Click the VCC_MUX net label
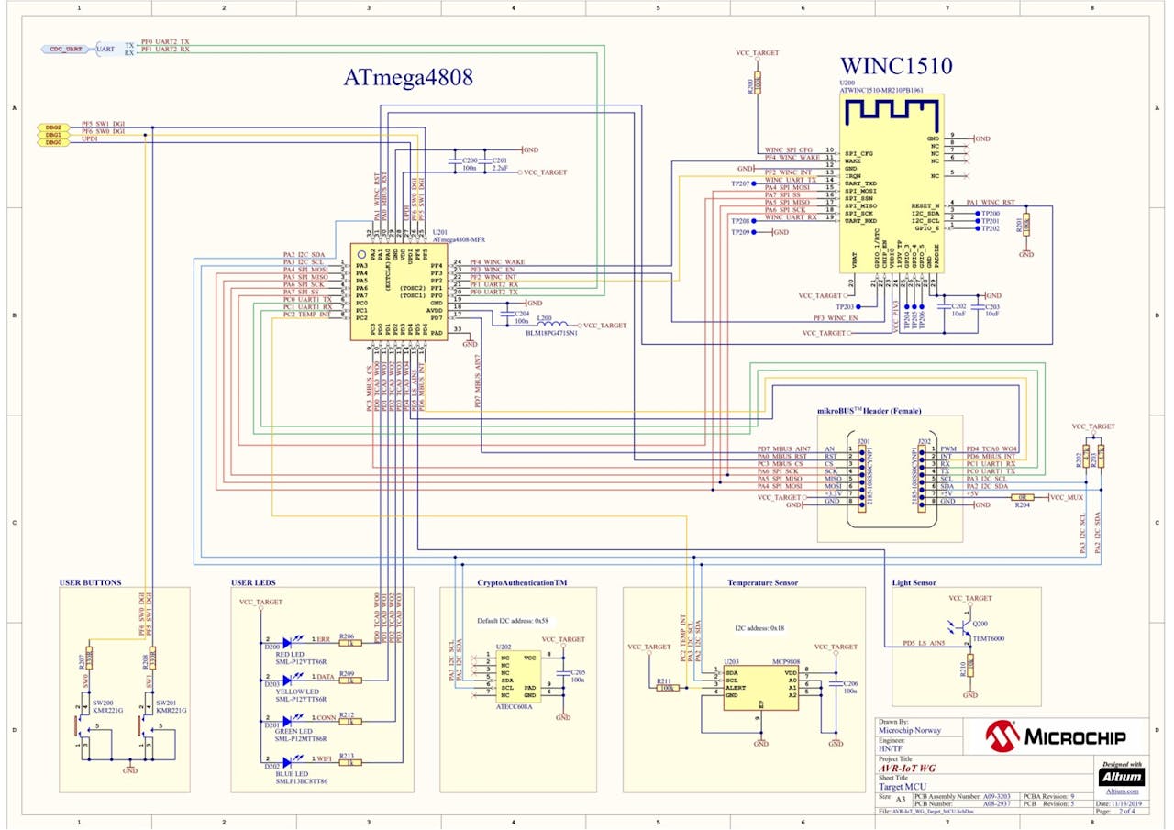Screen dimensions: 1174x830 (1066, 496)
